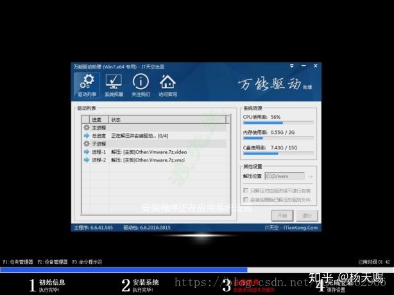This screenshot has height=295, width=394.
Task: Minimize the 万能驱动助理 window
Action: [304, 66]
